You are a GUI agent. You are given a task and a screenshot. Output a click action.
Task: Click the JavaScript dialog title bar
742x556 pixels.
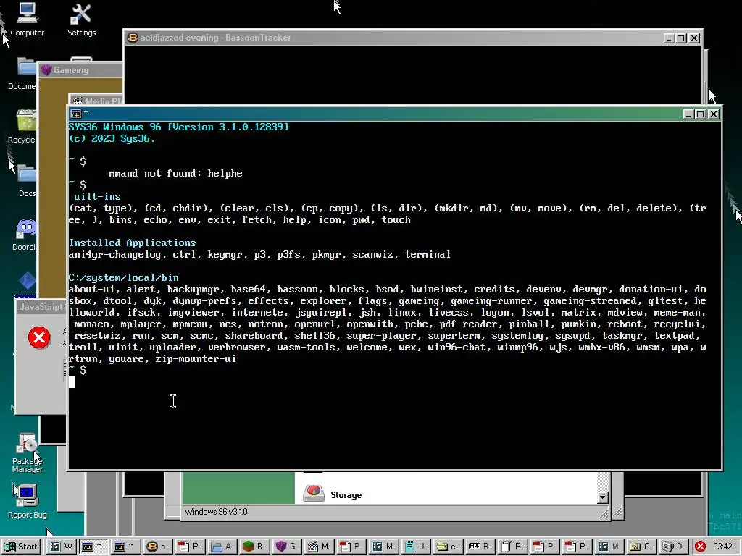coord(41,307)
